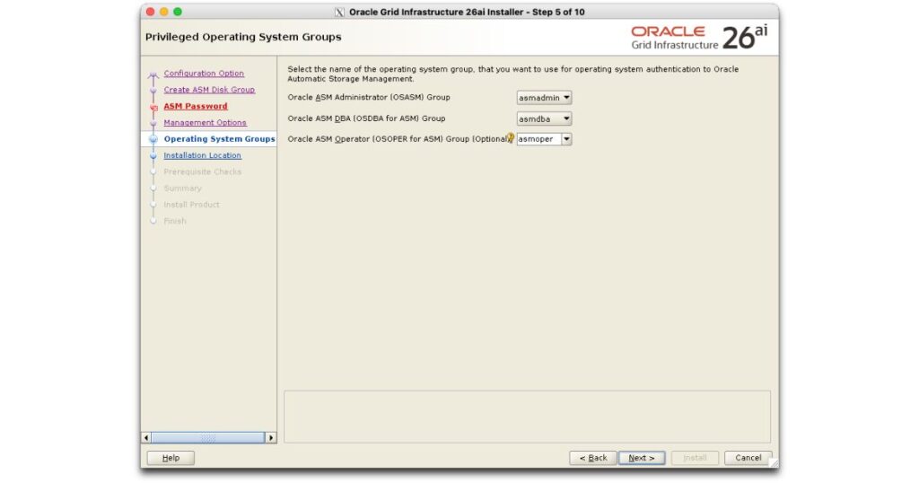Click the asmoper text field
This screenshot has width=919, height=483.
538,139
